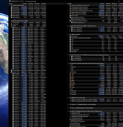Click the fan icon beside GPU Вентилятор1

click(70, 123)
